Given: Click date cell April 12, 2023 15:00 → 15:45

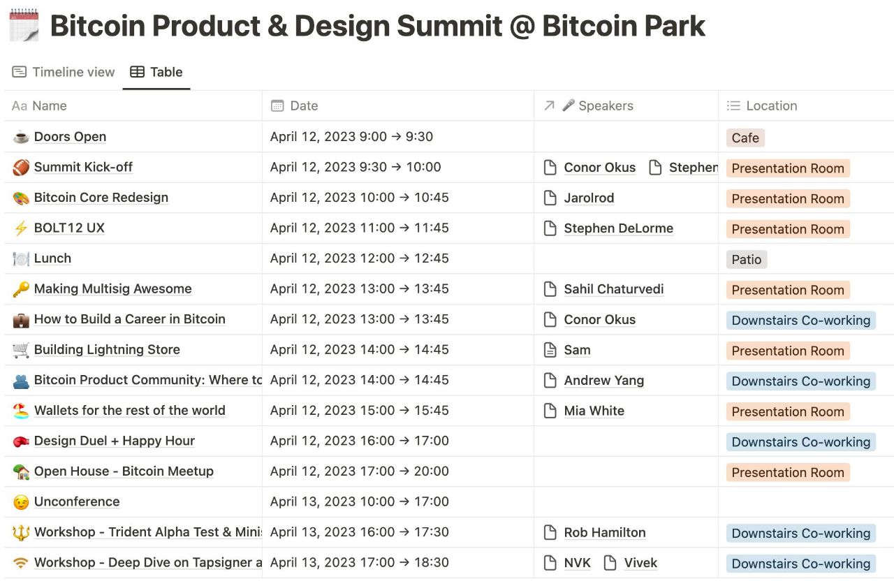Looking at the screenshot, I should pyautogui.click(x=398, y=411).
